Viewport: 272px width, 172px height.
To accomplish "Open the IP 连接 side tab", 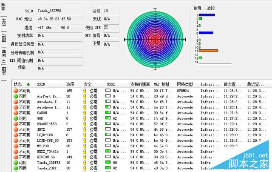I will tap(3, 56).
